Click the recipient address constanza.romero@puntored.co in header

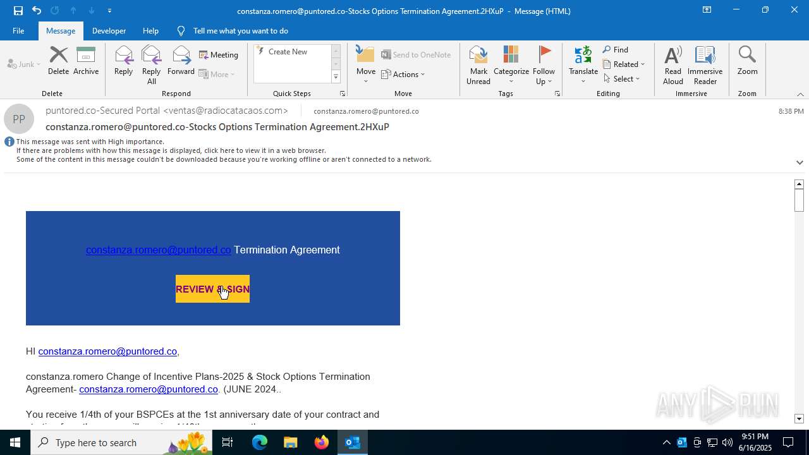[x=366, y=111]
